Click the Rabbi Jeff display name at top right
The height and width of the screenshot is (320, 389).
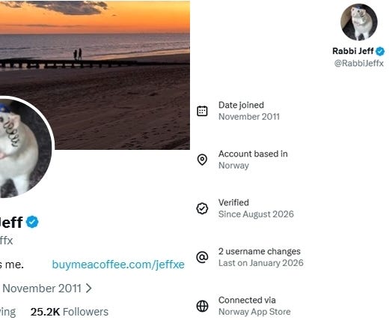point(353,51)
